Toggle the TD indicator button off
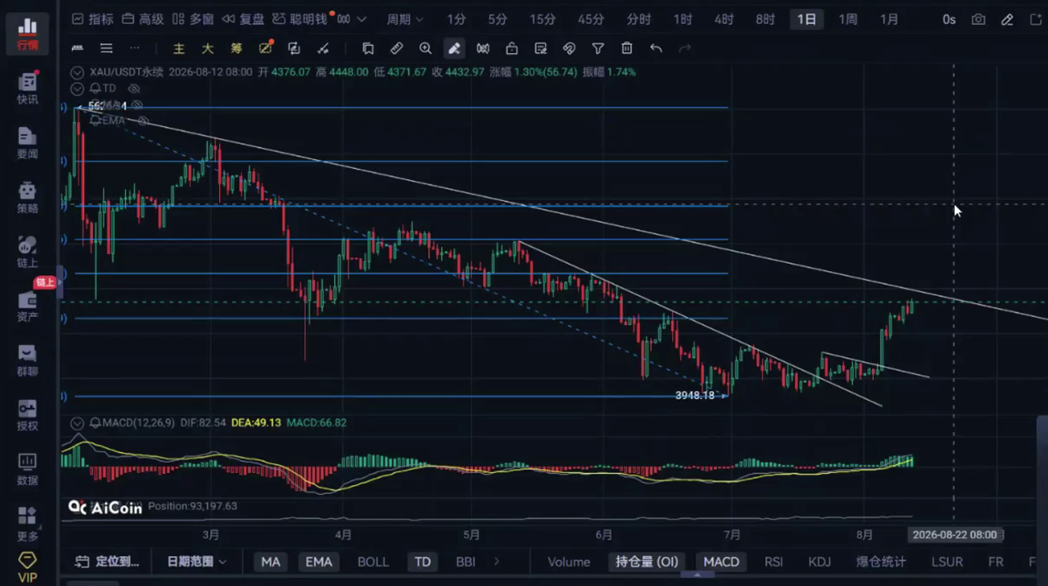Image resolution: width=1048 pixels, height=586 pixels. click(x=422, y=562)
